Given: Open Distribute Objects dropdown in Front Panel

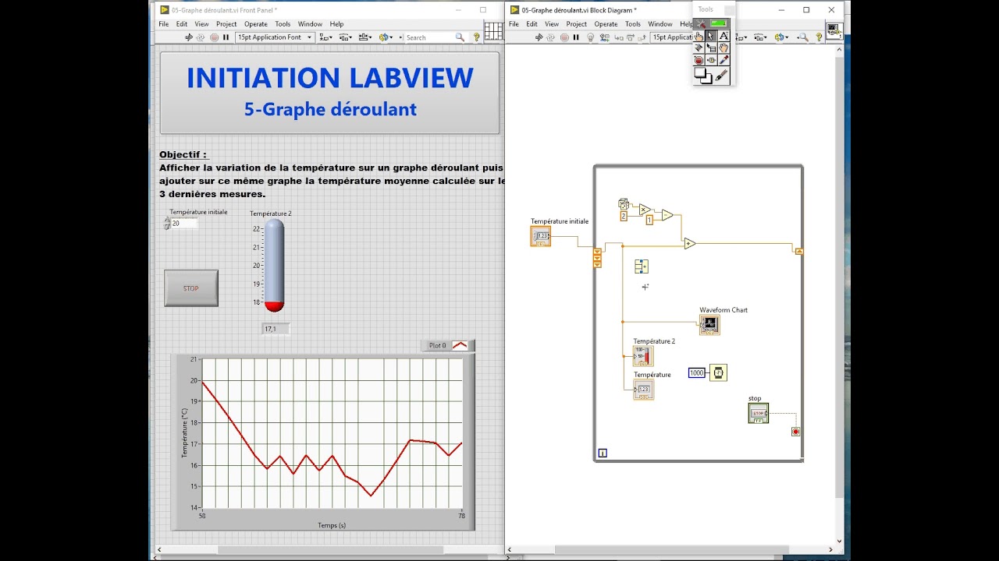Looking at the screenshot, I should coord(345,37).
